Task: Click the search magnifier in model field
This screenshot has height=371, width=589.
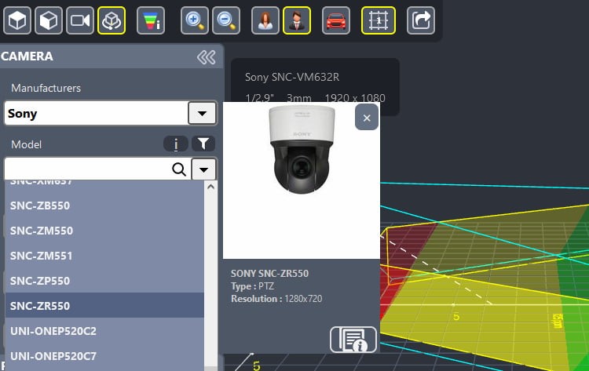Action: tap(179, 169)
